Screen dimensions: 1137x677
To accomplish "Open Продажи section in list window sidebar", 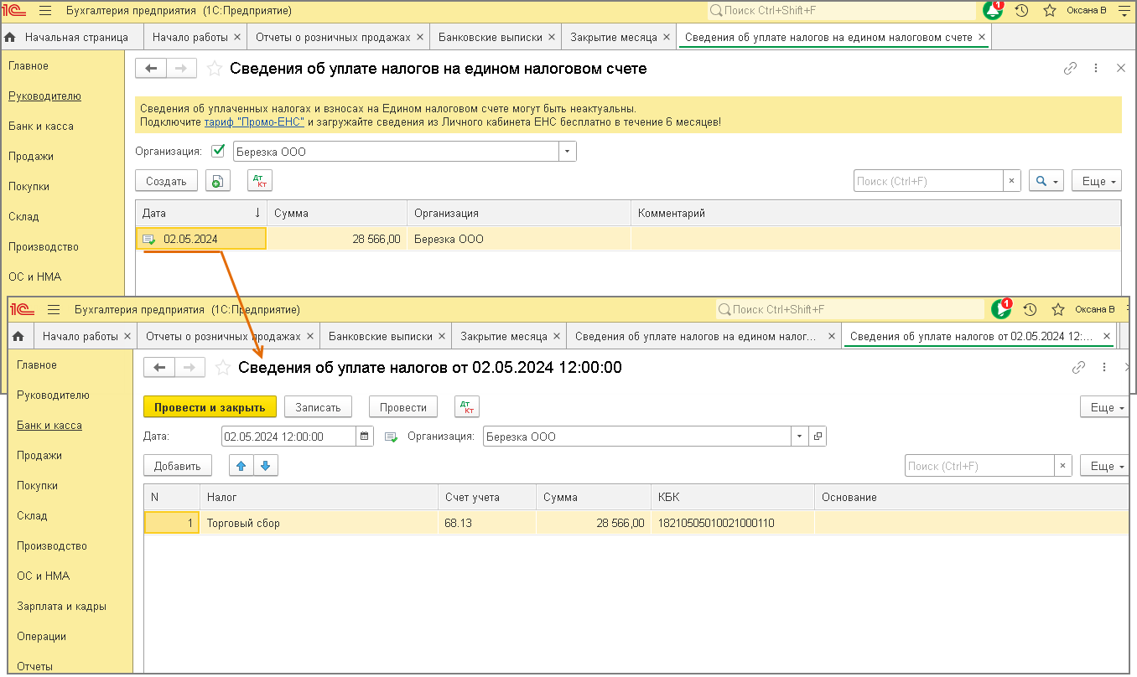I will pos(31,157).
